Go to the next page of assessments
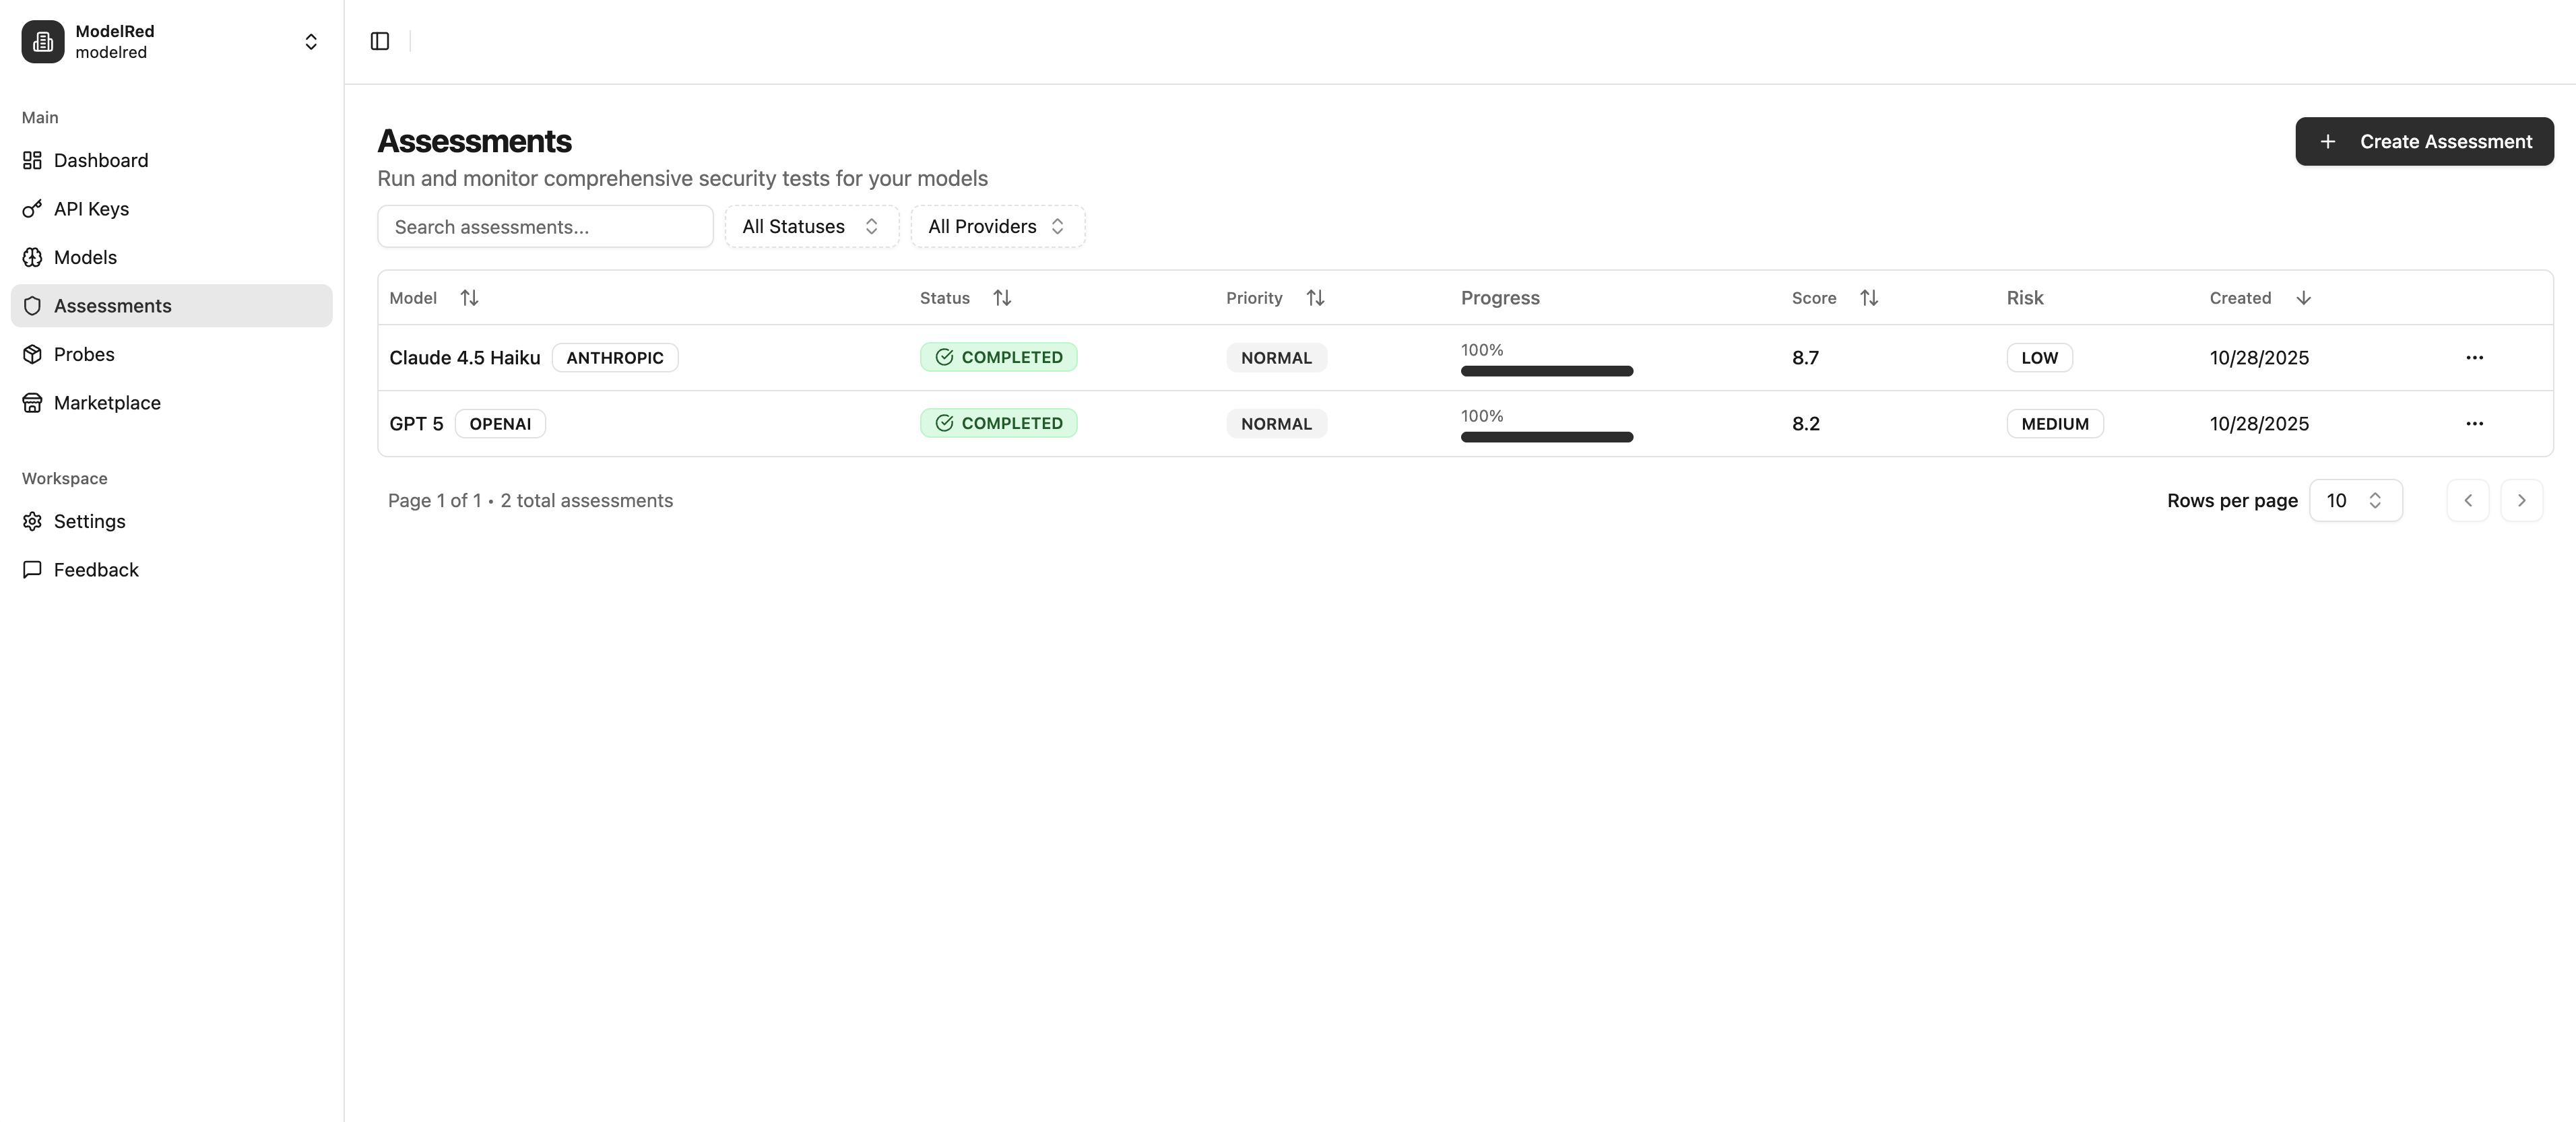Screen dimensions: 2576x1122 (x=2522, y=500)
